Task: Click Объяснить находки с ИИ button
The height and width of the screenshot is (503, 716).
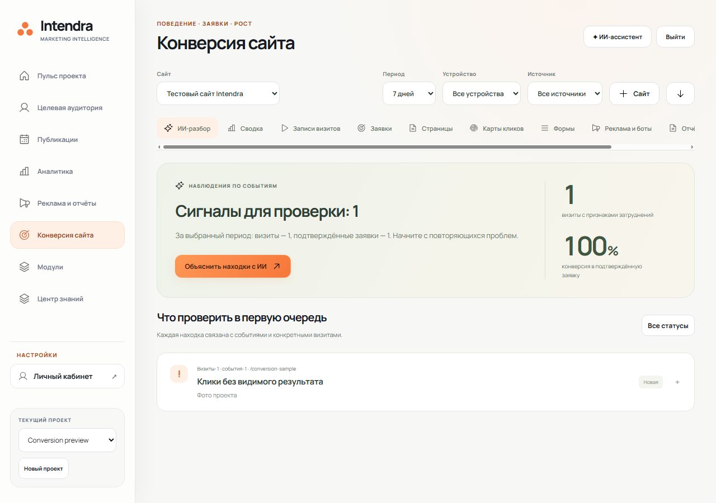Action: [233, 267]
